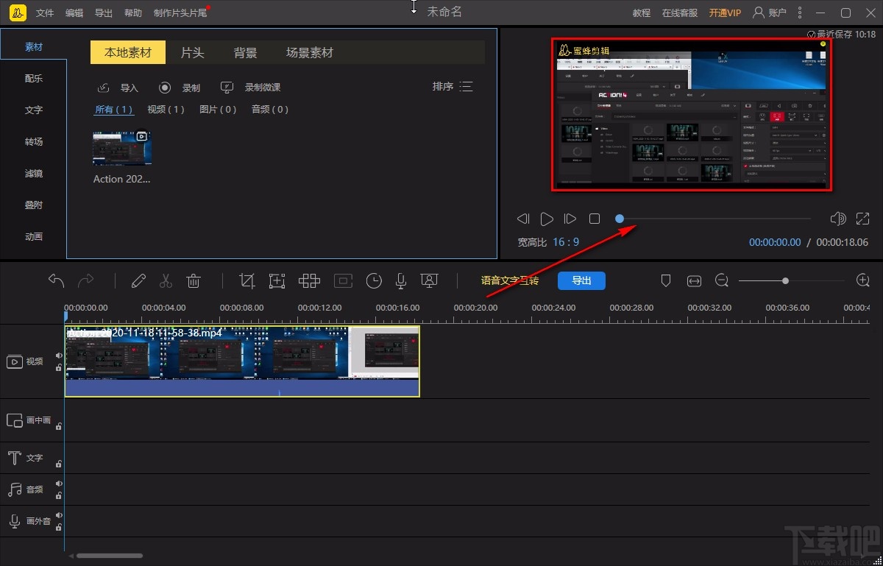
Task: Click the freeze-frame icon next to mosaic
Action: pyautogui.click(x=343, y=280)
